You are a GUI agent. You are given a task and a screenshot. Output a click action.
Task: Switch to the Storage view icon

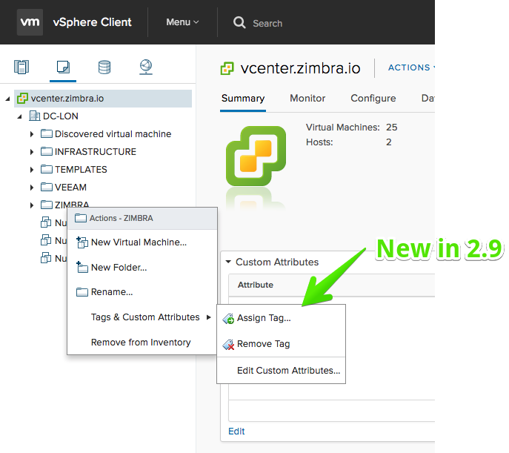pos(104,67)
